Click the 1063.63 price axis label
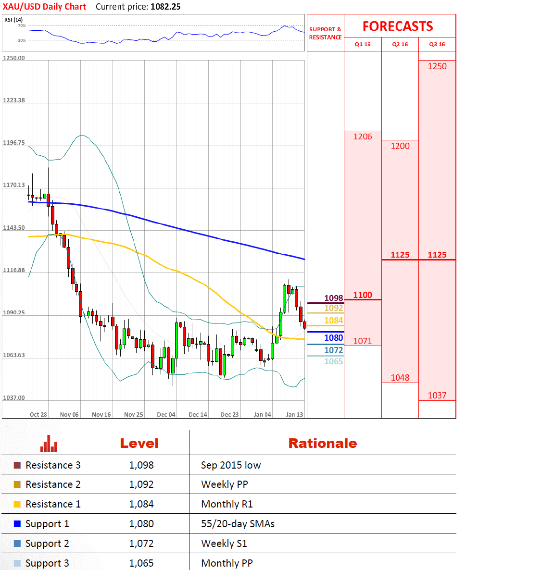Image resolution: width=554 pixels, height=570 pixels. (14, 355)
